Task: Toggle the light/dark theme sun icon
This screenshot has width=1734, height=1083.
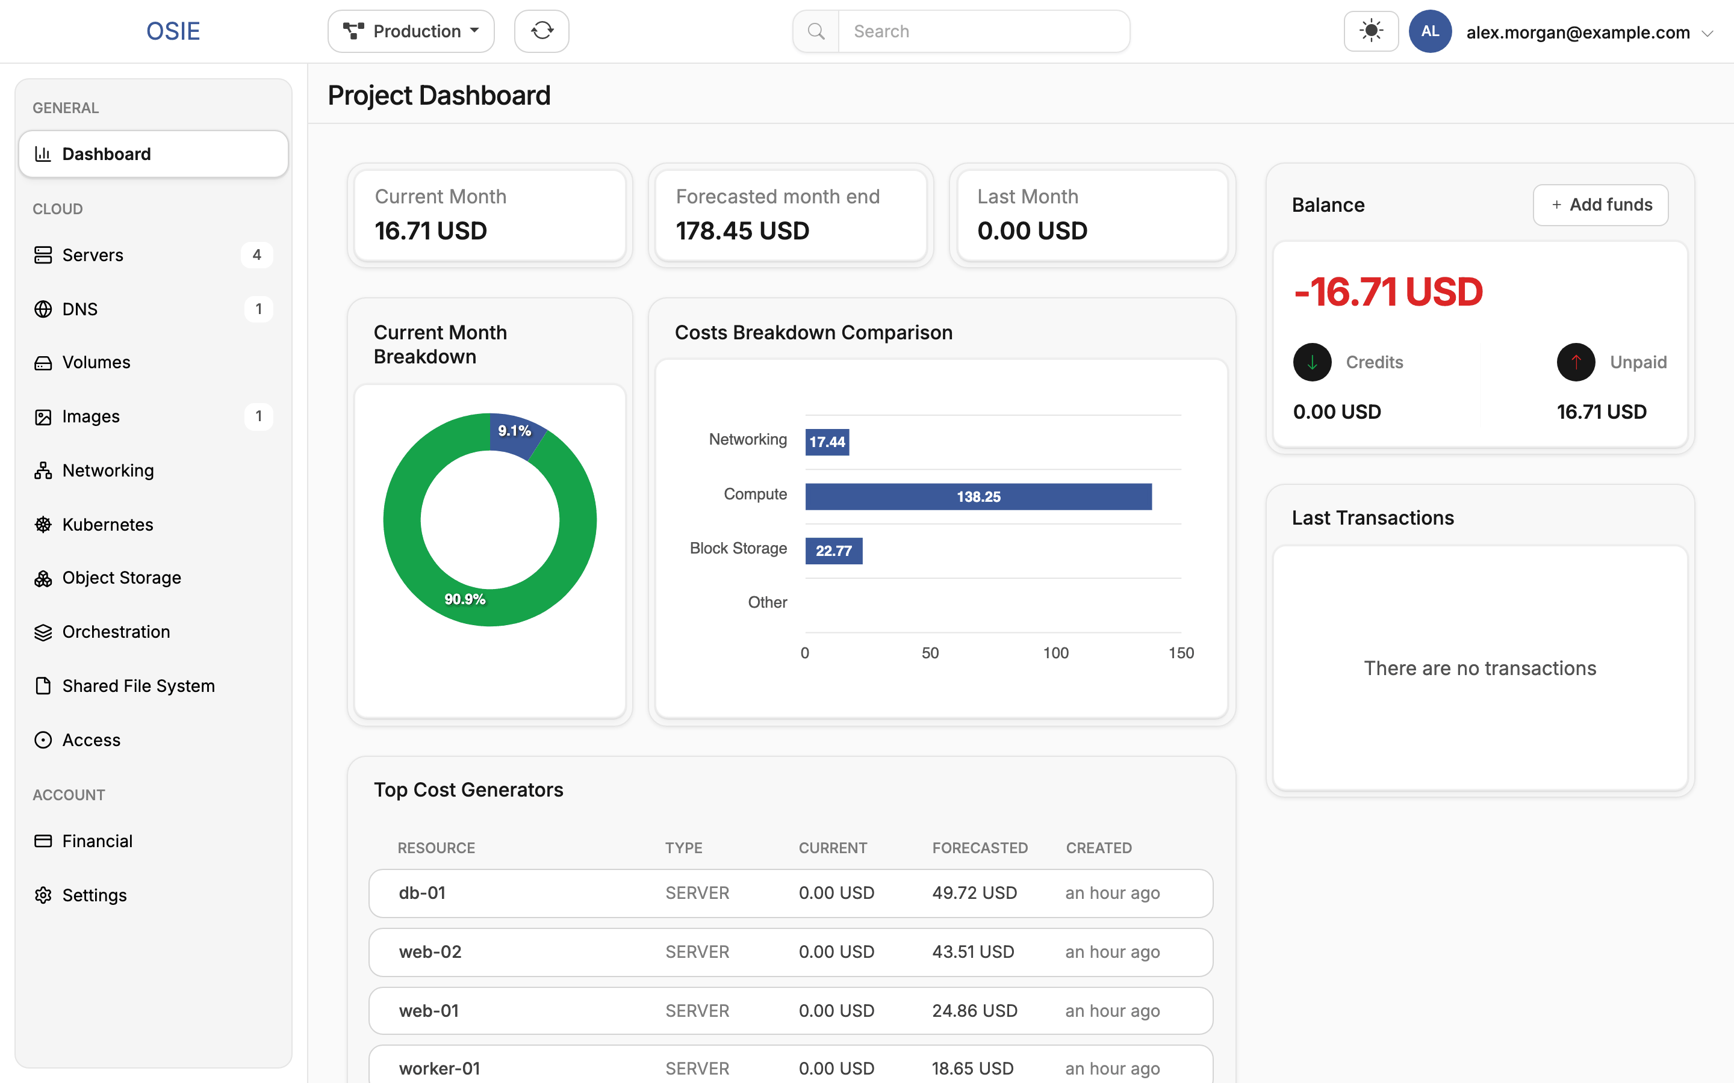Action: tap(1371, 31)
